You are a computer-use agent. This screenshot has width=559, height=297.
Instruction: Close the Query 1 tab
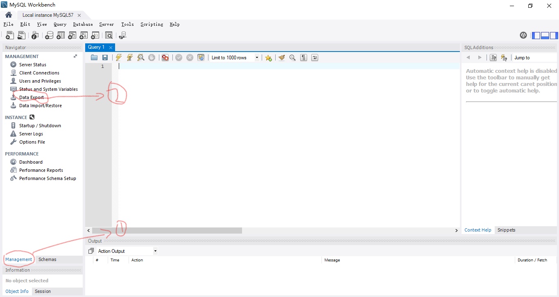(111, 47)
